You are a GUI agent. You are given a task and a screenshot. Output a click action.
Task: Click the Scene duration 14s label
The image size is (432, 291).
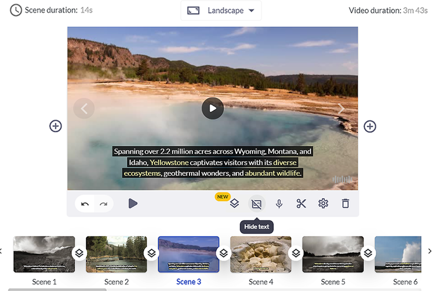pyautogui.click(x=59, y=10)
